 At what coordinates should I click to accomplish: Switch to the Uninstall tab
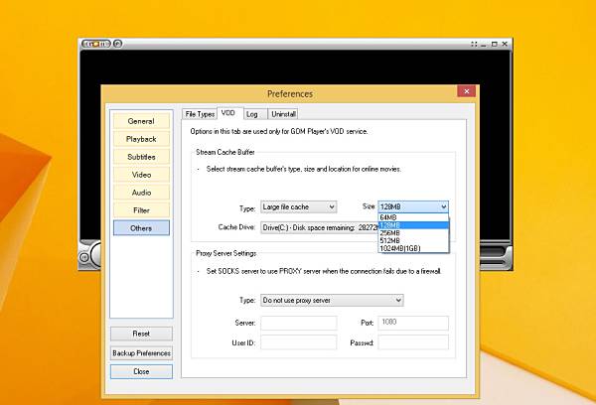[x=283, y=114]
